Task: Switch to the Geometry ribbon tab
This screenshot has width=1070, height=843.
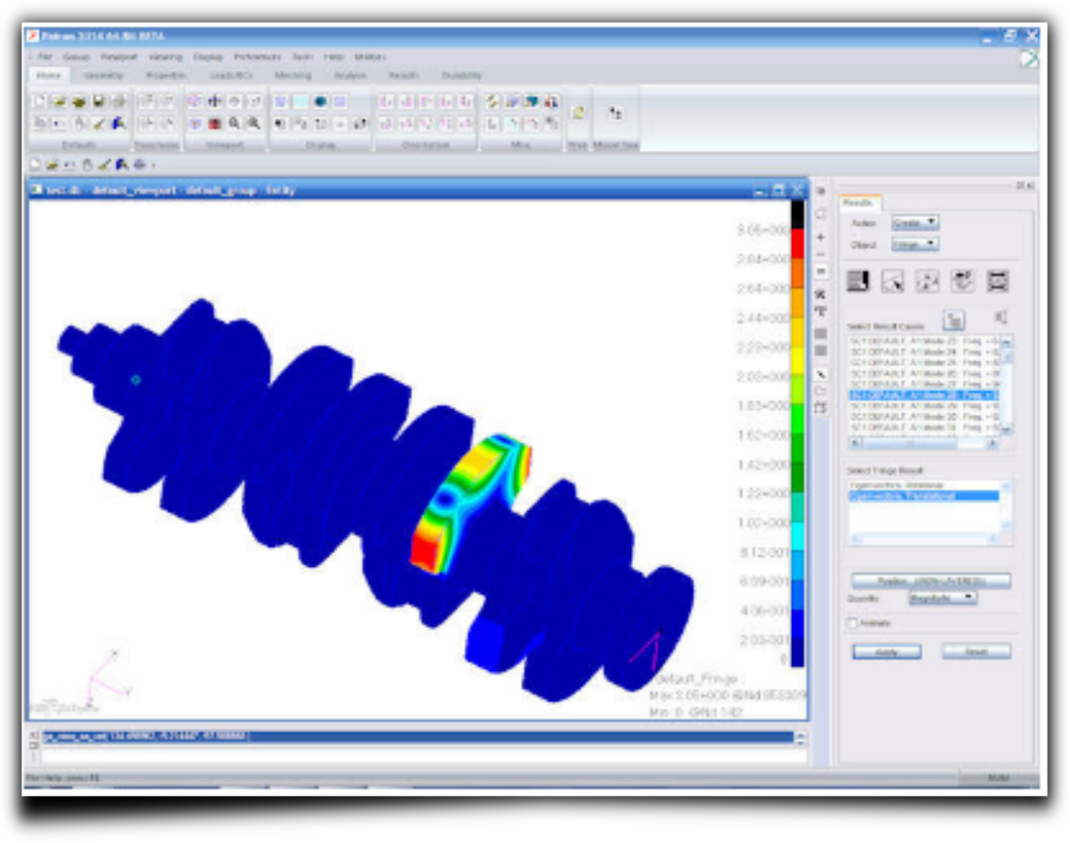Action: [103, 75]
